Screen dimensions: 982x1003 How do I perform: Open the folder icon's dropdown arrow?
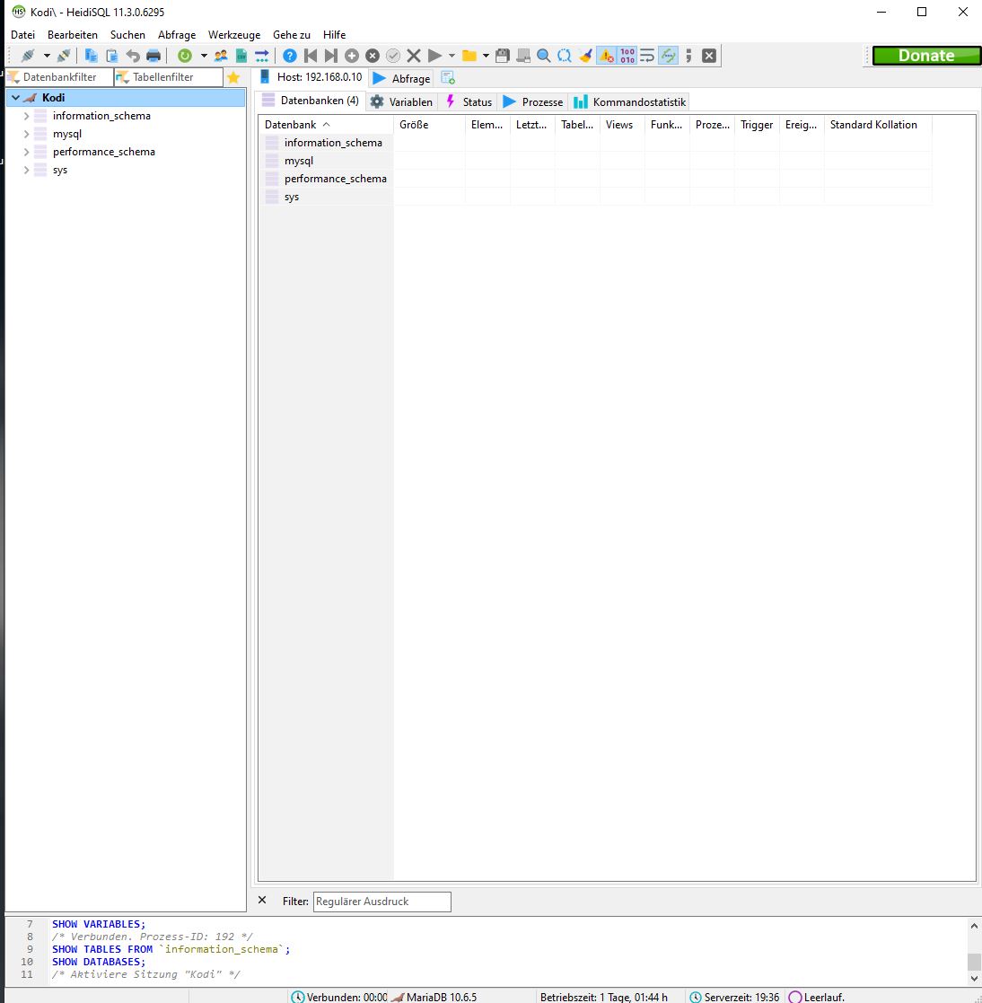click(x=486, y=56)
